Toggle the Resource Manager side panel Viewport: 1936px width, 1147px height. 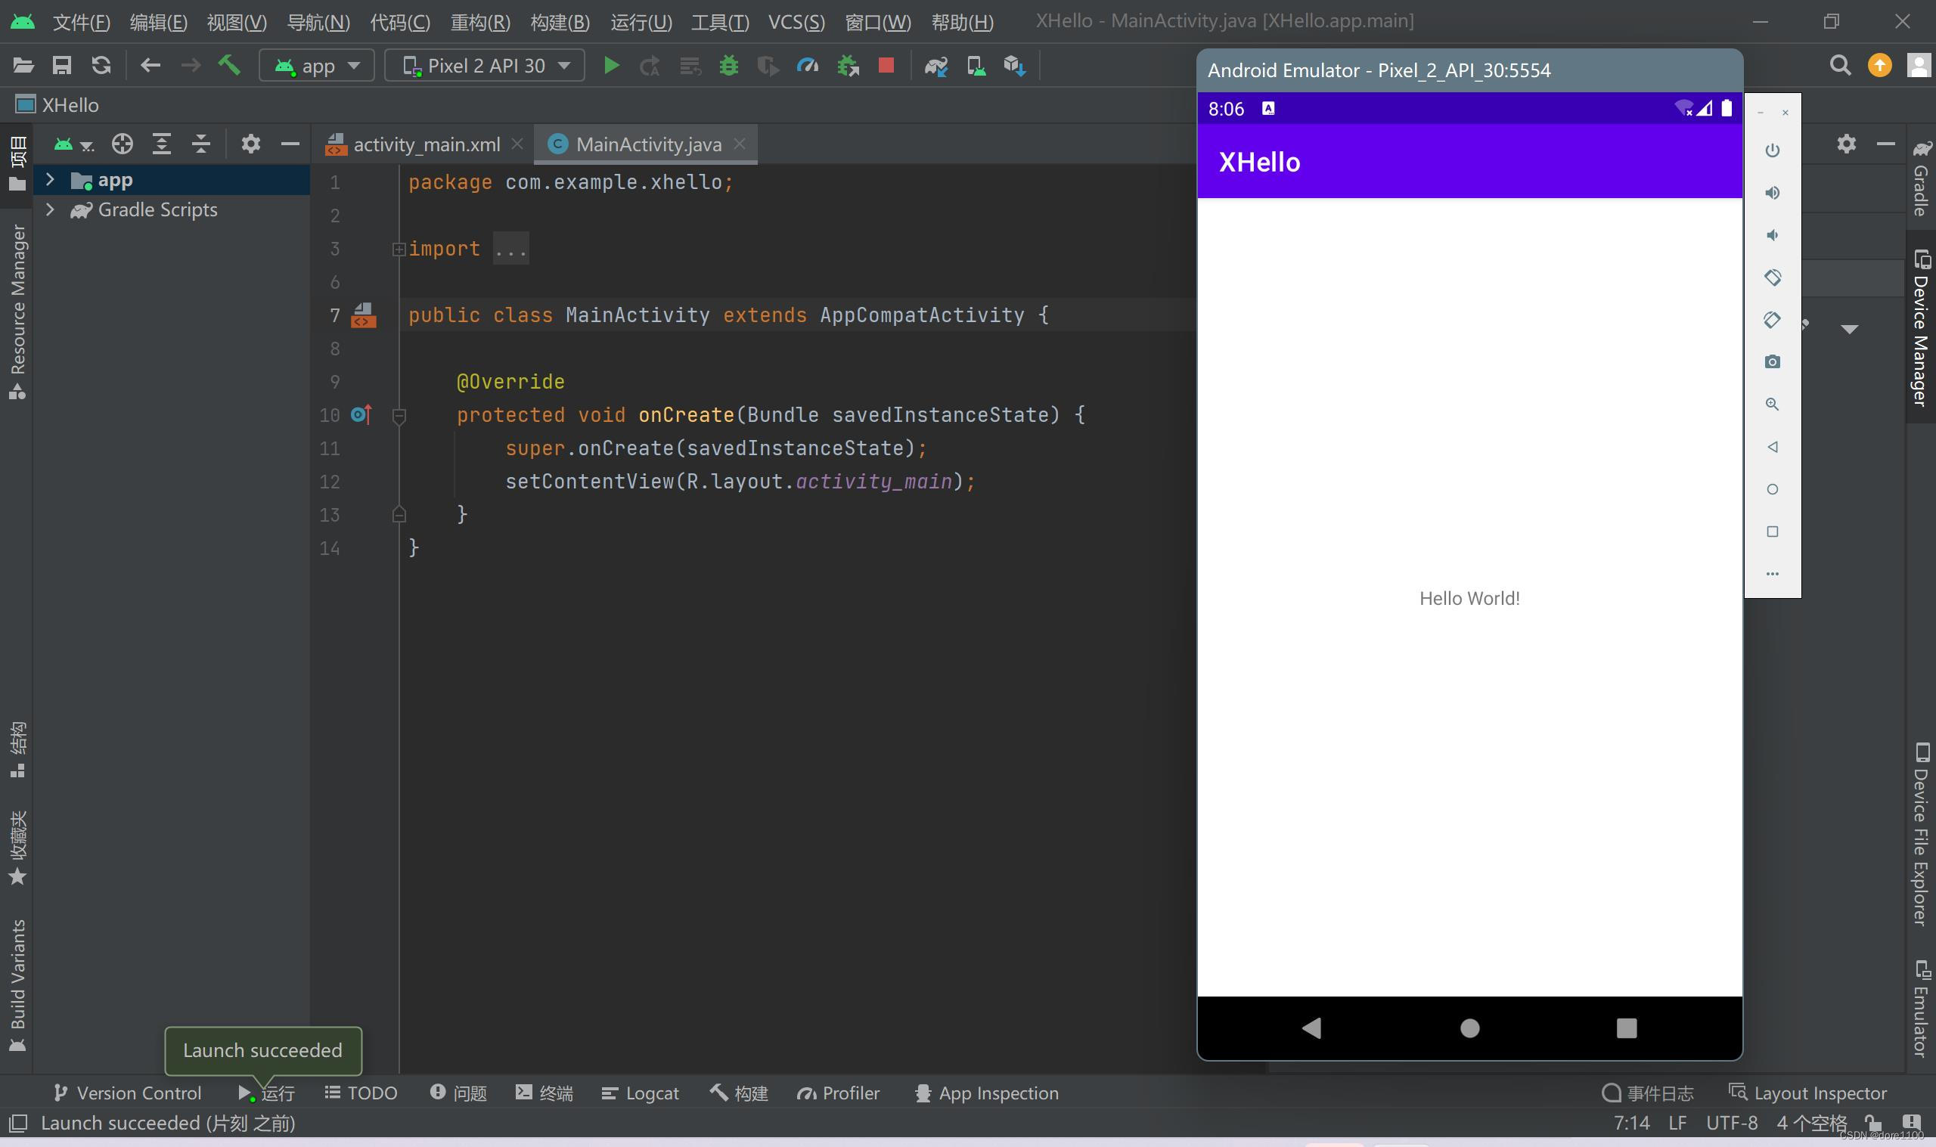[17, 309]
